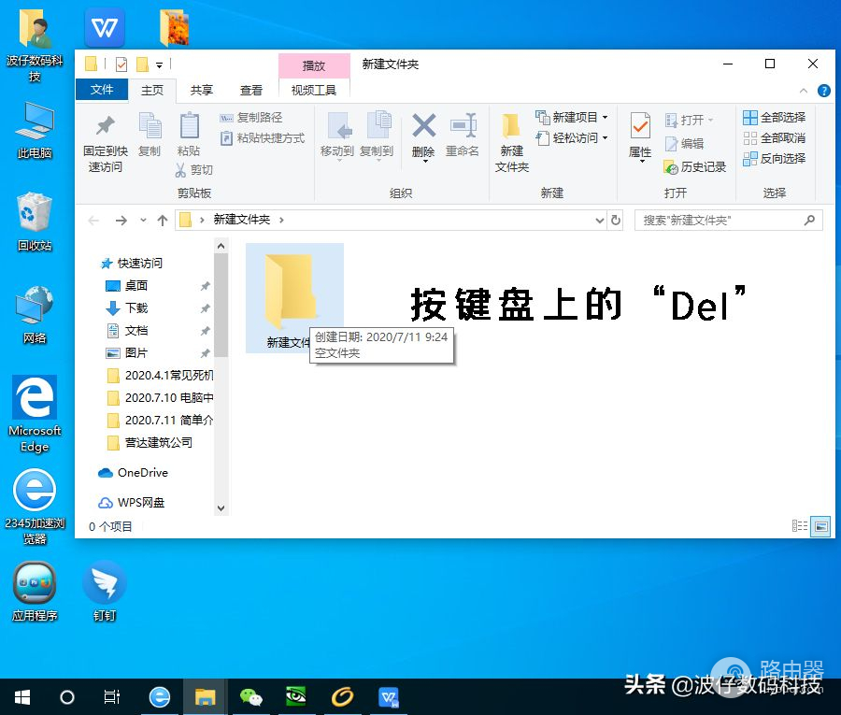841x715 pixels.
Task: Open address bar history dropdown
Action: pyautogui.click(x=600, y=221)
